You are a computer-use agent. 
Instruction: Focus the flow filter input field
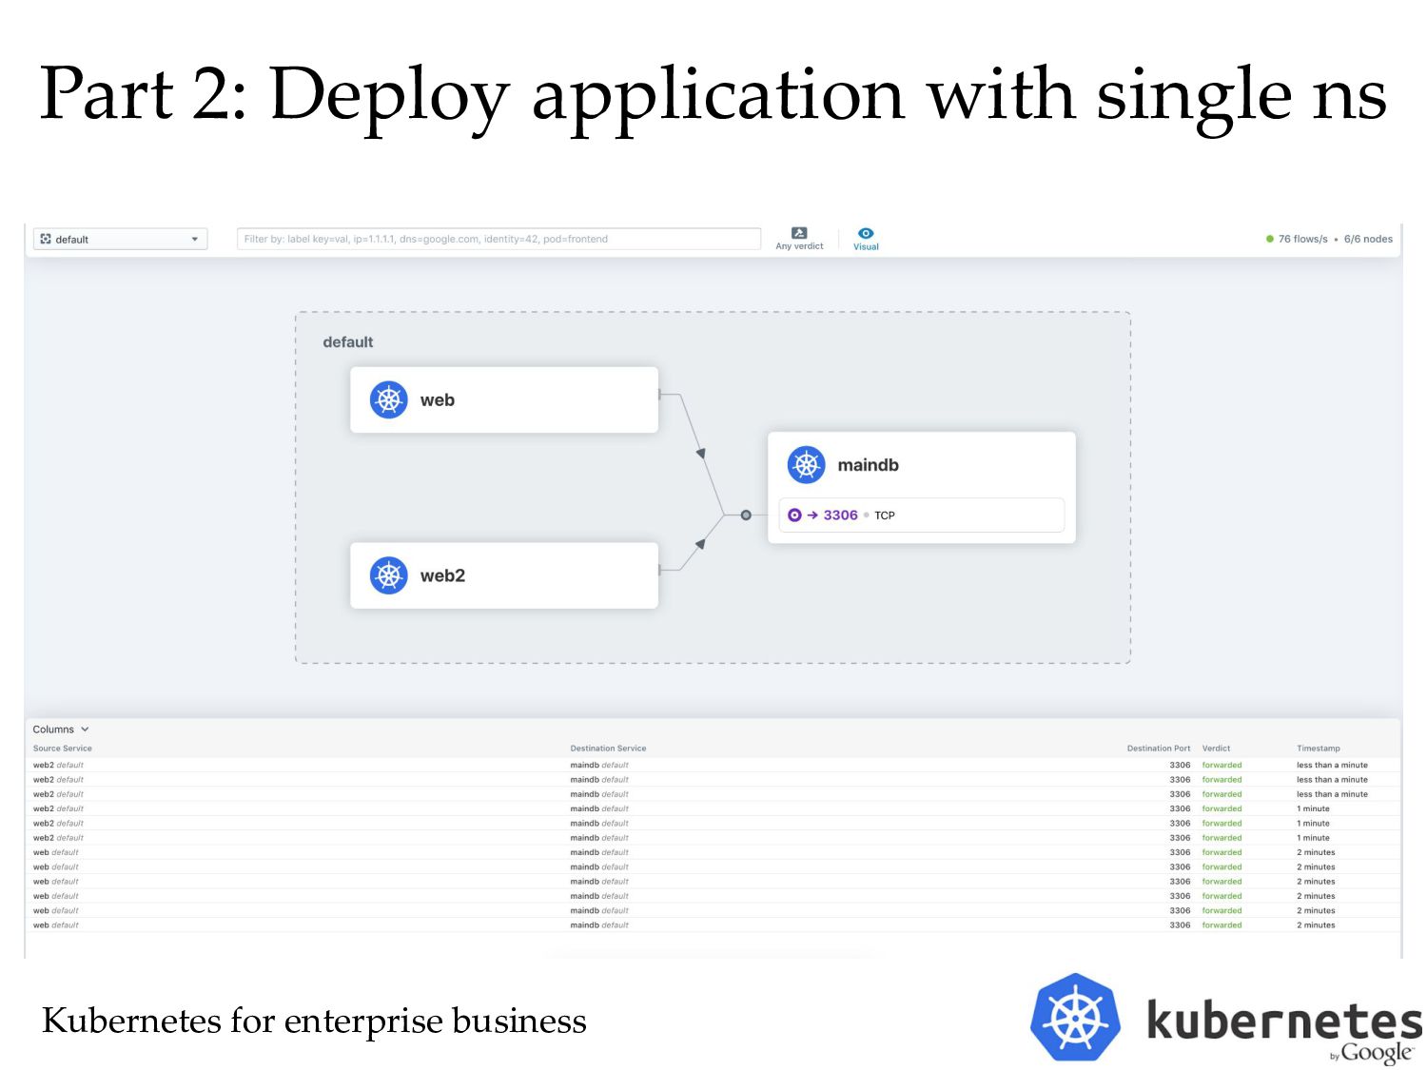pyautogui.click(x=498, y=239)
